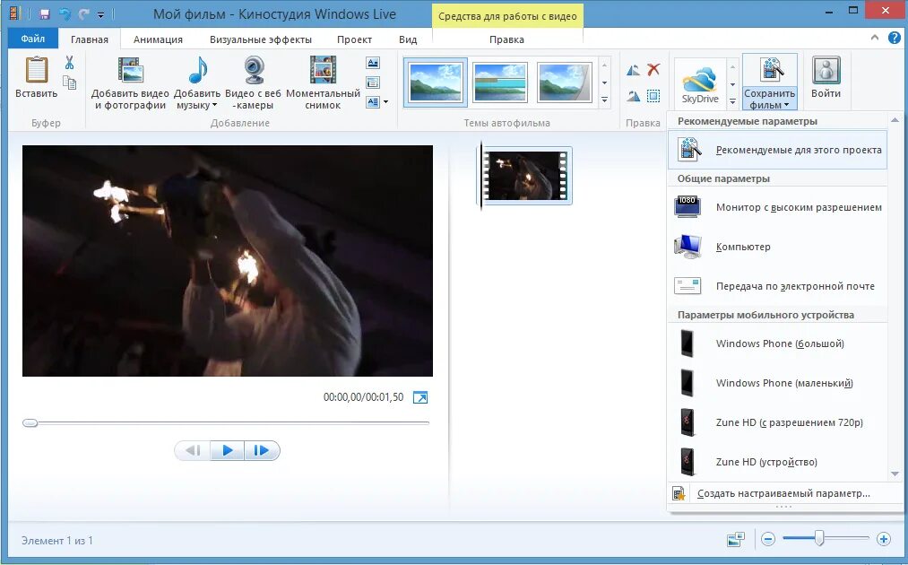Select the second AutoMovie theme thumbnail
Viewport: 908px width, 565px height.
coord(500,83)
